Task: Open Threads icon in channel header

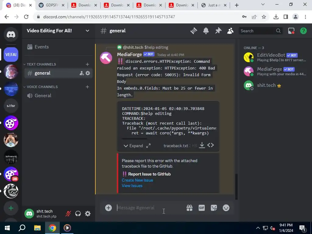Action: 193,31
